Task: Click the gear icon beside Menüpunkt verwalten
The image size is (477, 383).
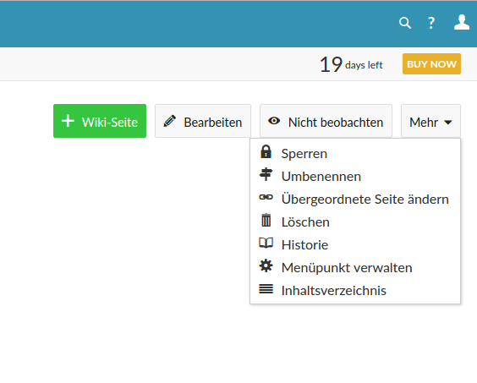Action: pos(266,265)
